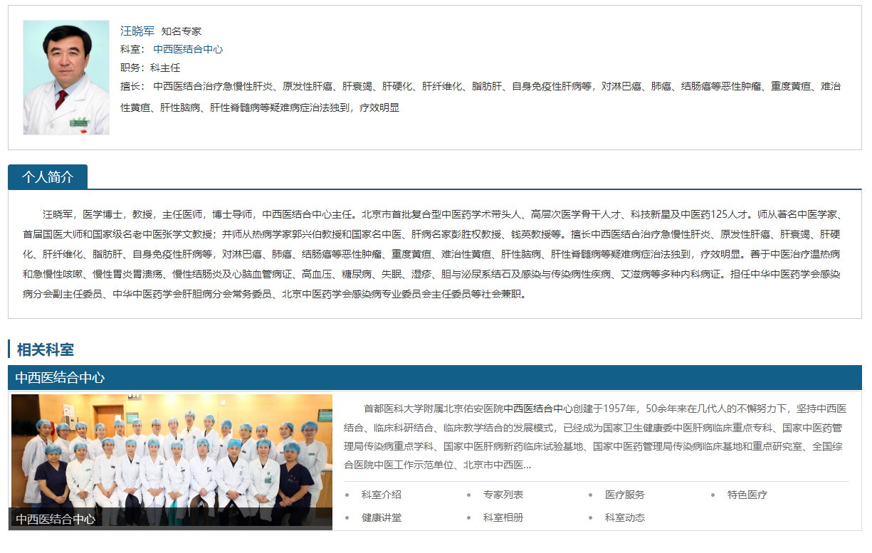This screenshot has height=553, width=872.
Task: Open the 科室相册 link
Action: tap(503, 517)
